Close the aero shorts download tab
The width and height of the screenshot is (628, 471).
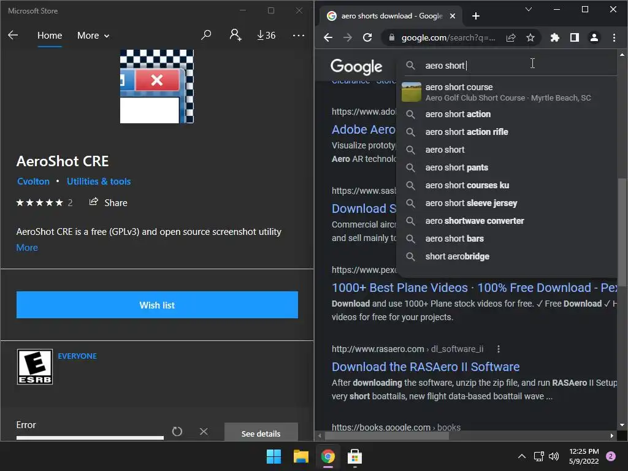pos(453,16)
